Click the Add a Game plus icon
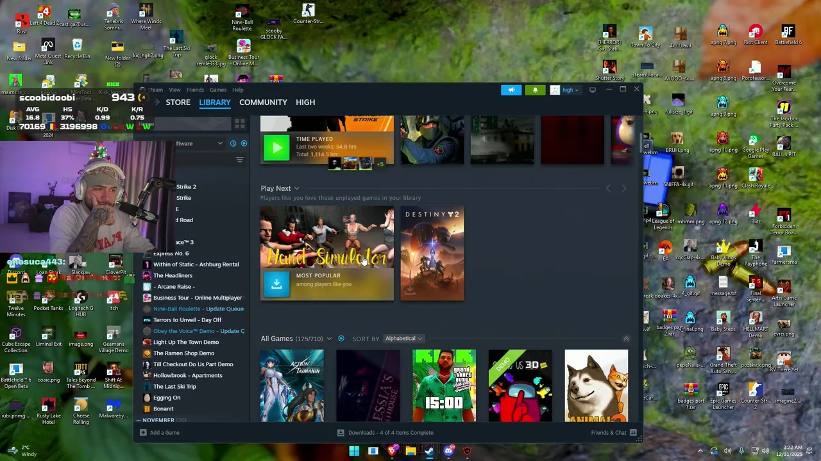The width and height of the screenshot is (821, 461). coord(143,432)
